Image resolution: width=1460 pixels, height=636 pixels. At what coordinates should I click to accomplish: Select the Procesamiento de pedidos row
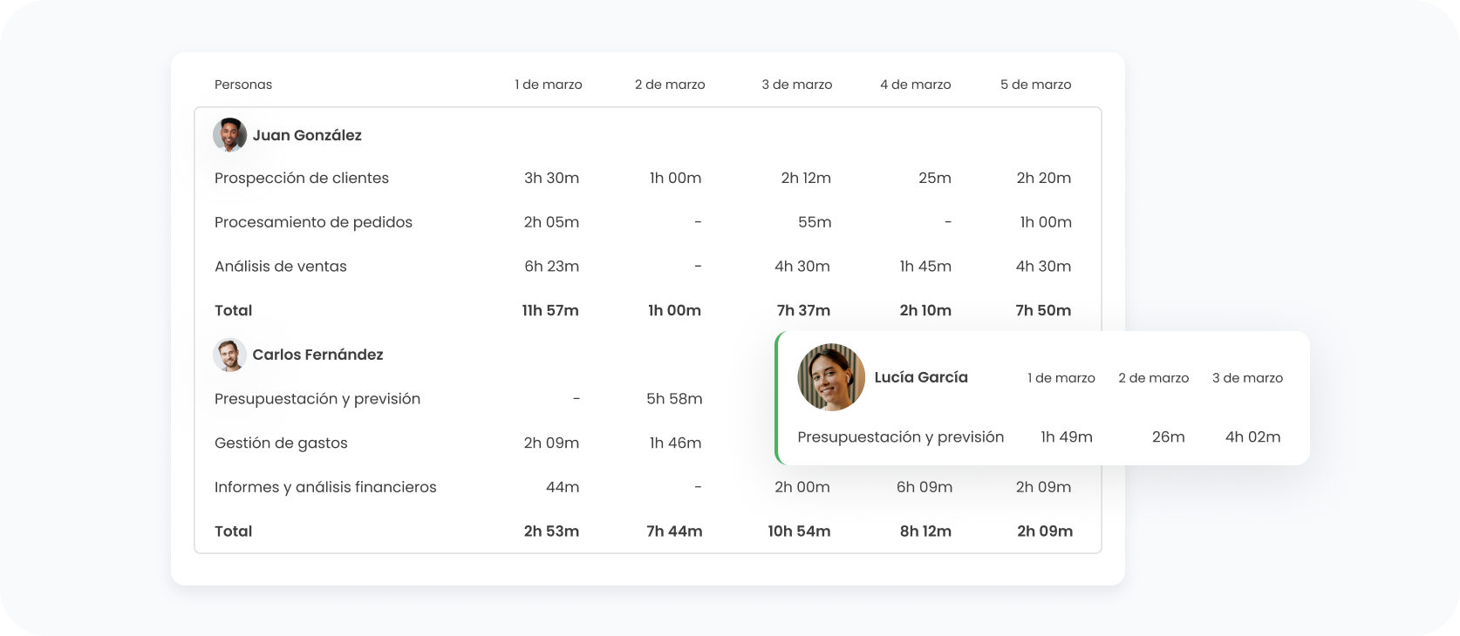coord(313,222)
